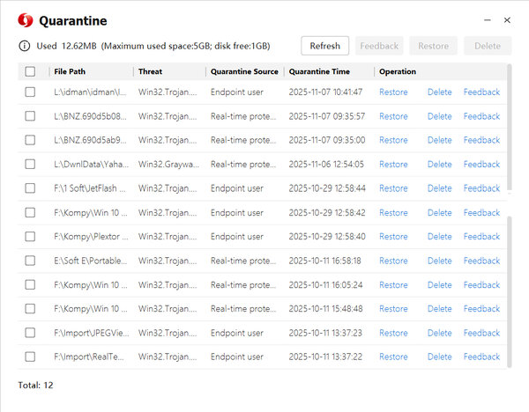Click the Refresh button
This screenshot has height=412, width=529.
324,46
